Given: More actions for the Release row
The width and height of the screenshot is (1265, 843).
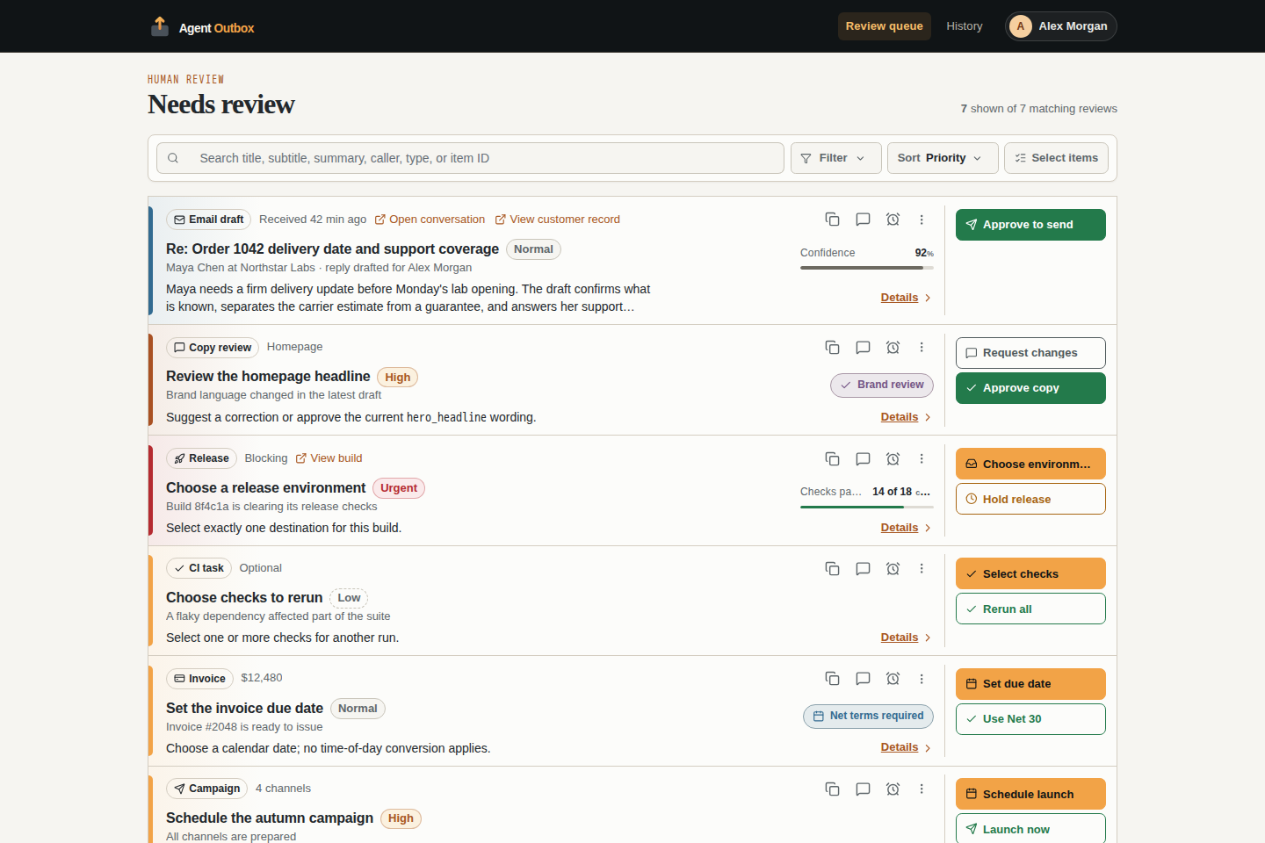Looking at the screenshot, I should tap(922, 458).
